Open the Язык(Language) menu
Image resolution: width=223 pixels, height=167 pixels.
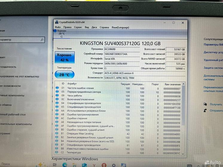tap(120, 27)
